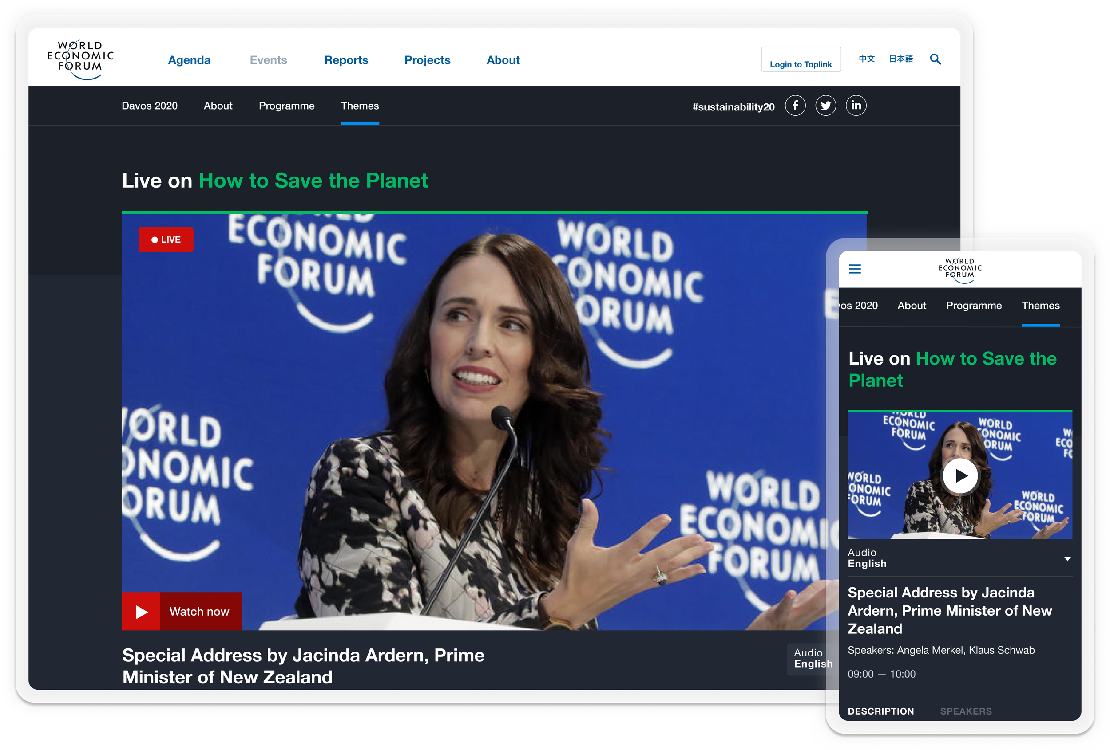The height and width of the screenshot is (750, 1110).
Task: Click the Watch now button
Action: pos(182,611)
